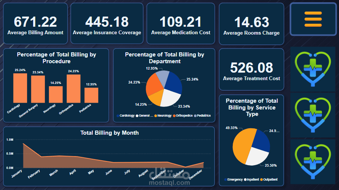
Task: Click the March axis label
Action: coord(53,173)
